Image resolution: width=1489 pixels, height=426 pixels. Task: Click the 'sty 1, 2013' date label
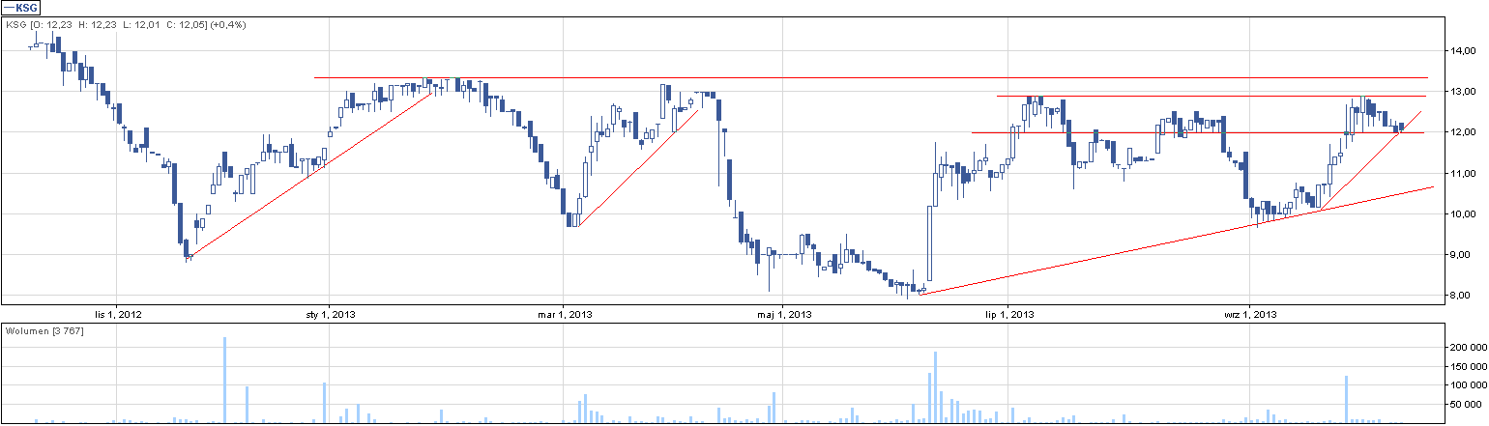(x=332, y=314)
